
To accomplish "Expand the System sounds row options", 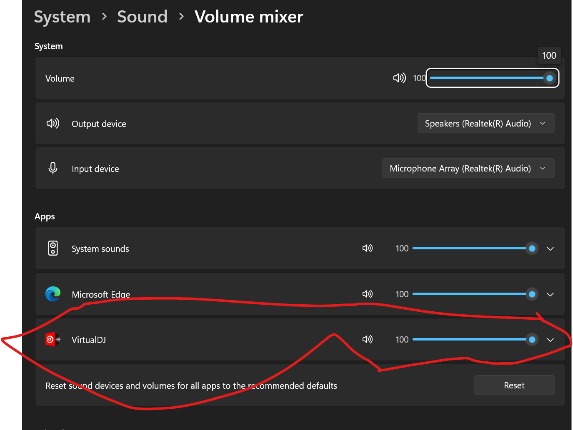I will (x=550, y=249).
